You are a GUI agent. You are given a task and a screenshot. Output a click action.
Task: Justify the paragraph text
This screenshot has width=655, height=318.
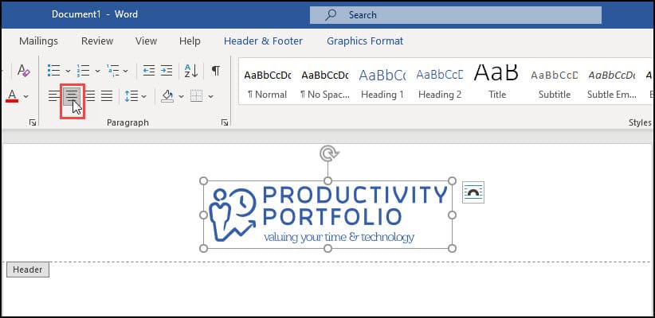coord(107,96)
